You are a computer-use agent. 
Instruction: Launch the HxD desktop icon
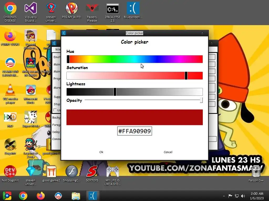click(x=10, y=119)
